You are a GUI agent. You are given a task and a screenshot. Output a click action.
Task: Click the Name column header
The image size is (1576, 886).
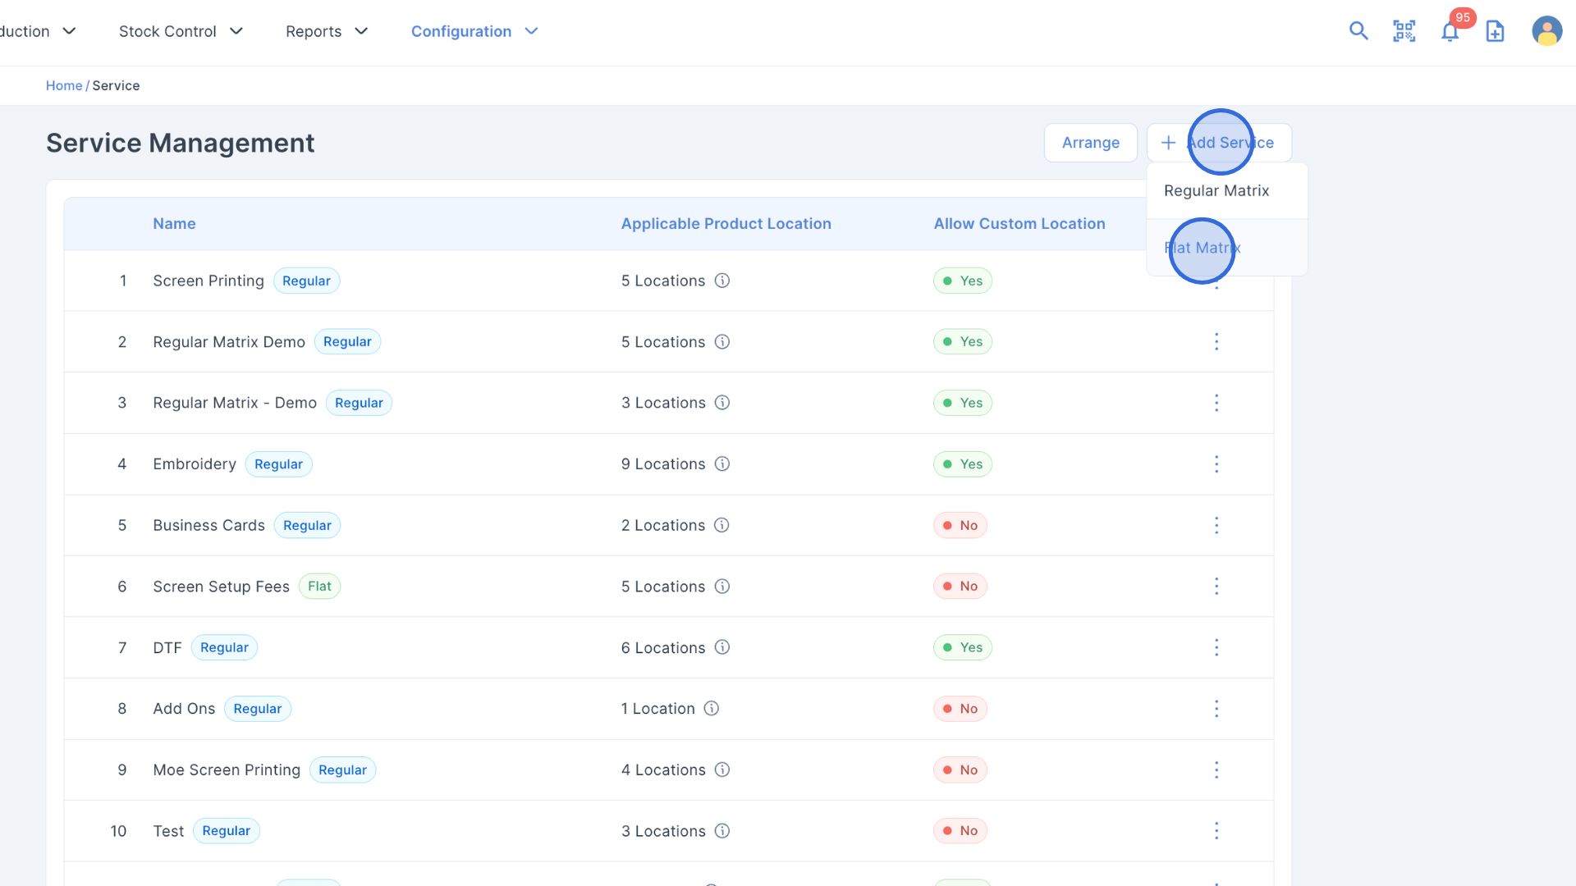pyautogui.click(x=174, y=224)
